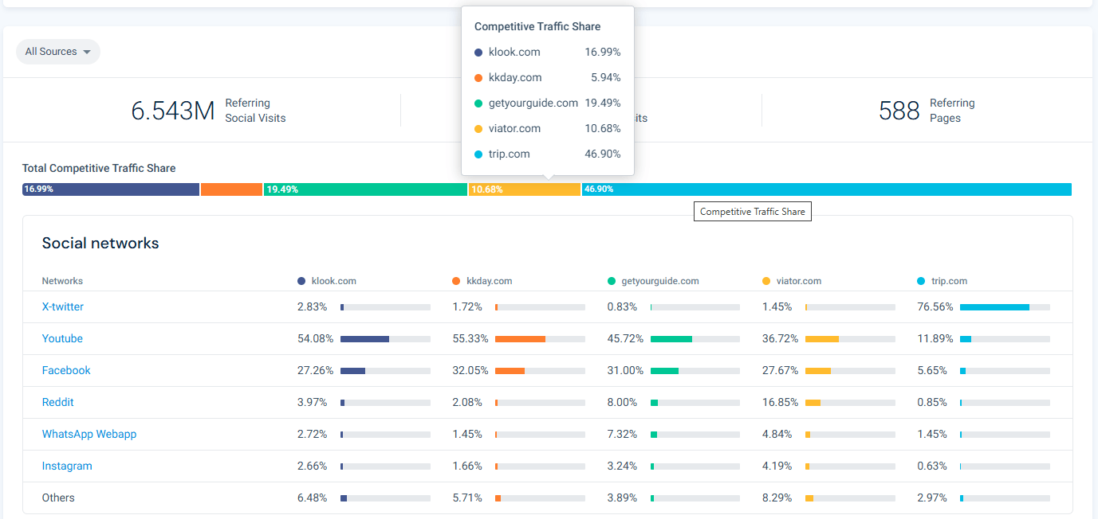1098x519 pixels.
Task: Open the Youtube network link
Action: [x=62, y=338]
